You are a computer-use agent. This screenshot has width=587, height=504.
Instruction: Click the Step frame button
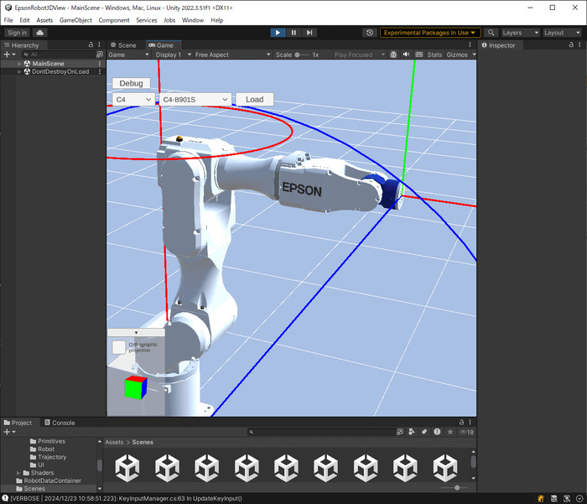309,33
